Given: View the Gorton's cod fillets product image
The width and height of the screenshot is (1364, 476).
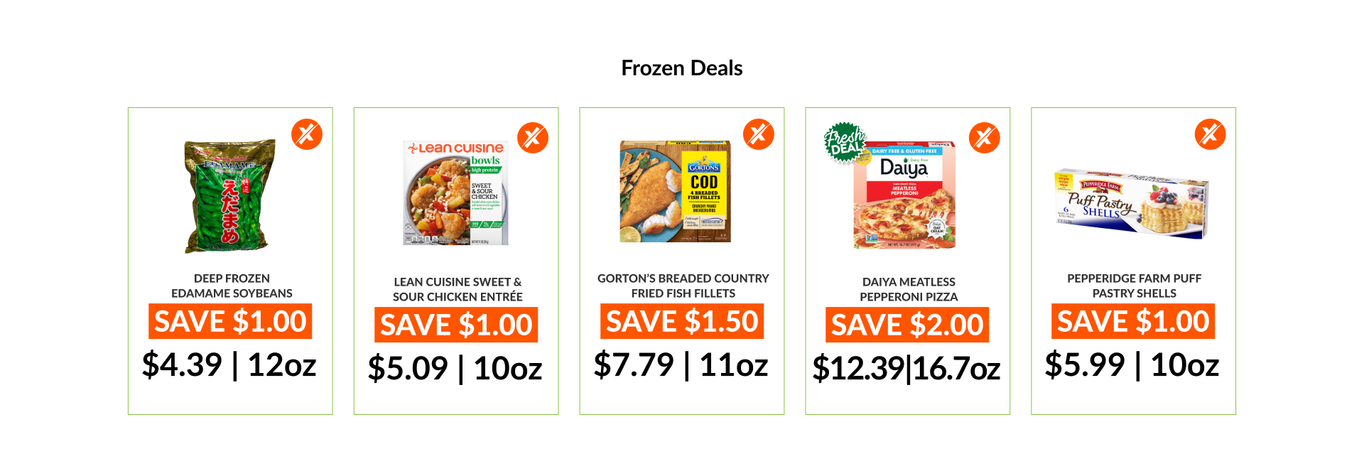Looking at the screenshot, I should pyautogui.click(x=675, y=192).
